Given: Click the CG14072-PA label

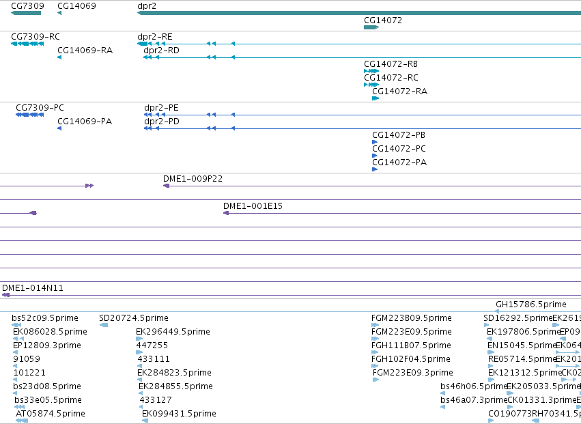Looking at the screenshot, I should click(399, 162).
